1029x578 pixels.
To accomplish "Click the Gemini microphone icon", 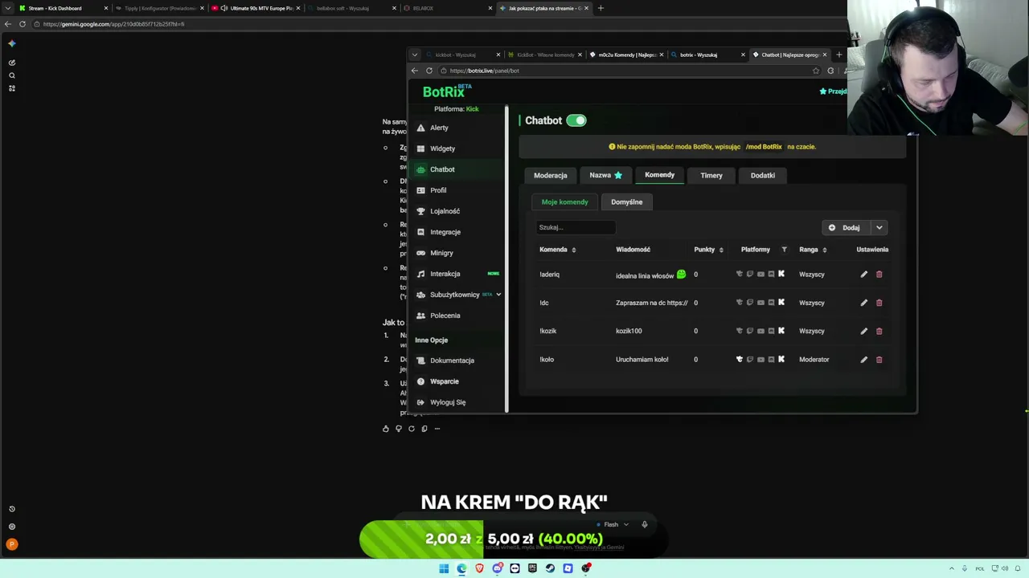I will click(x=644, y=524).
